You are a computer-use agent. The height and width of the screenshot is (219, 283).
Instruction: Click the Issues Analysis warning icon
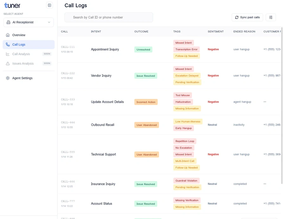[8, 64]
